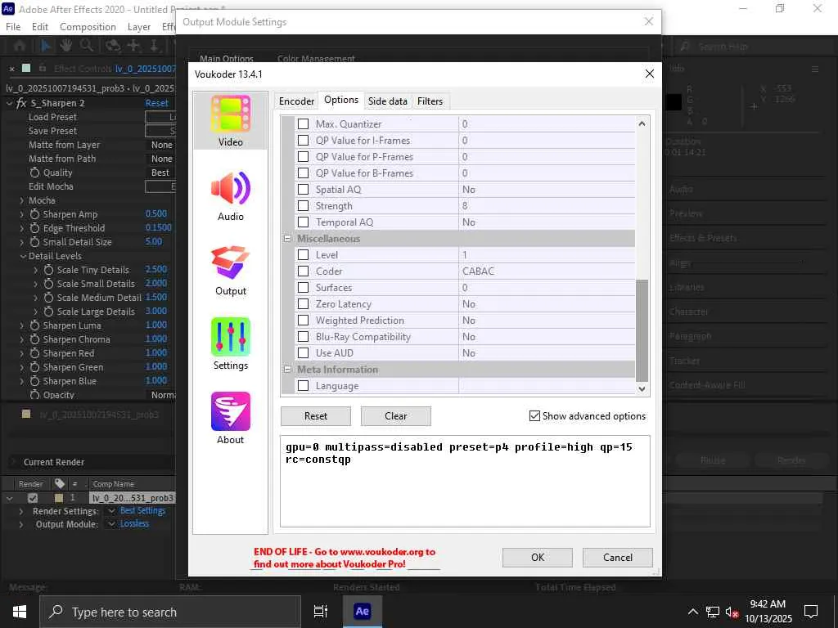Click the Best Settings link

142,510
